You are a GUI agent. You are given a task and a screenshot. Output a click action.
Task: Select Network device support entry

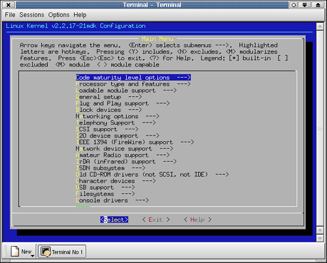click(124, 149)
